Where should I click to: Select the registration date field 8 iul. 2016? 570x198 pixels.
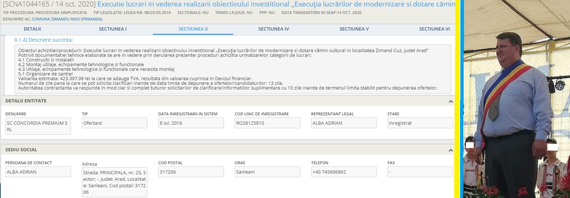pos(191,123)
